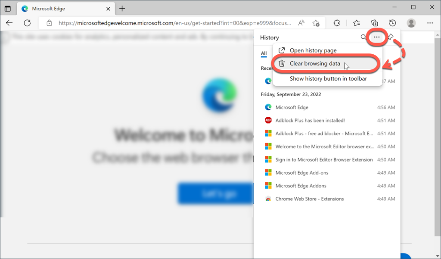This screenshot has height=259, width=441.
Task: Open the Chrome Web Store - Extensions history entry
Action: [x=309, y=199]
